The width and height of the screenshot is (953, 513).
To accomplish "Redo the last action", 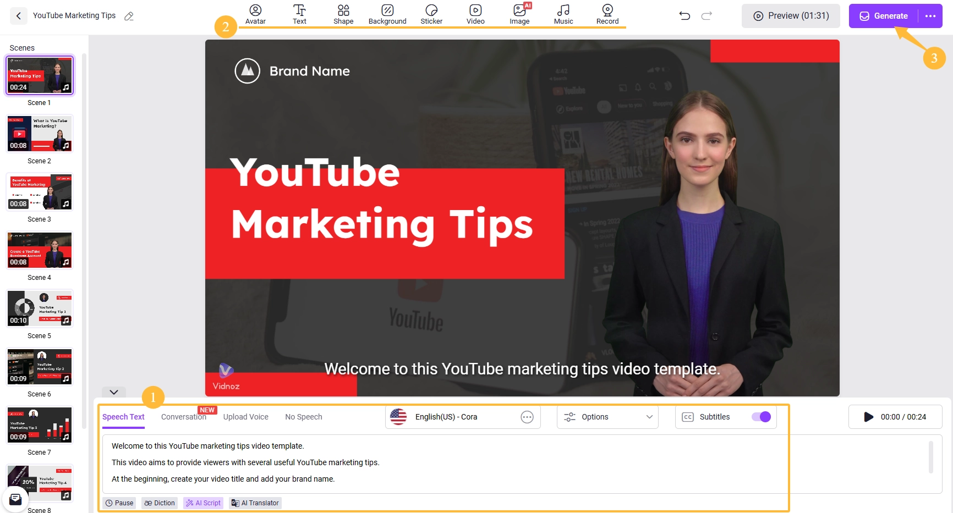I will (706, 16).
